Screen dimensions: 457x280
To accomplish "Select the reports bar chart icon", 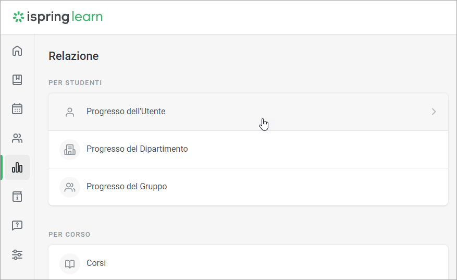I will tap(17, 167).
